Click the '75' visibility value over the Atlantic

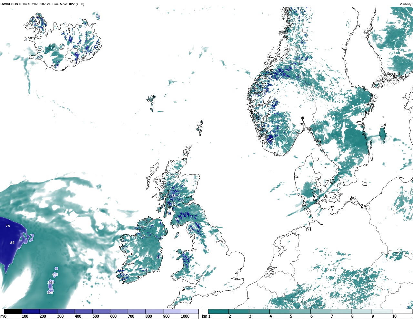(8, 226)
